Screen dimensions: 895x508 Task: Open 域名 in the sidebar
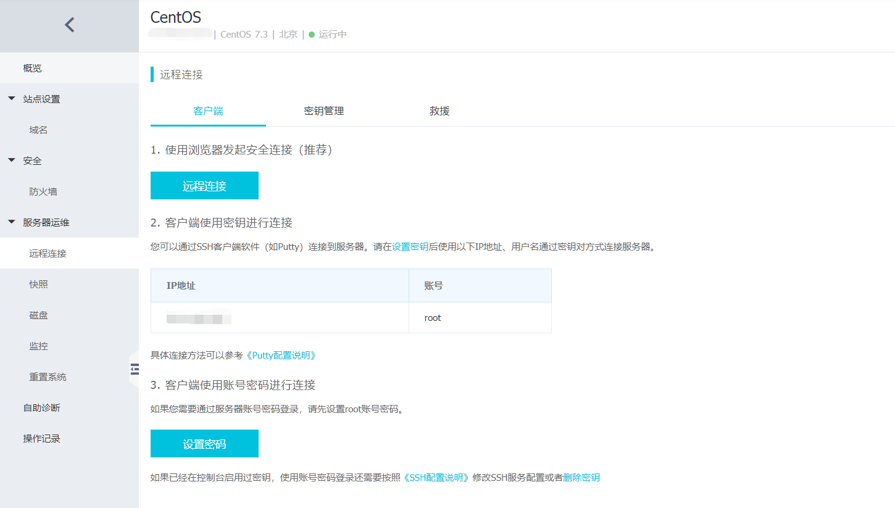[x=69, y=130]
